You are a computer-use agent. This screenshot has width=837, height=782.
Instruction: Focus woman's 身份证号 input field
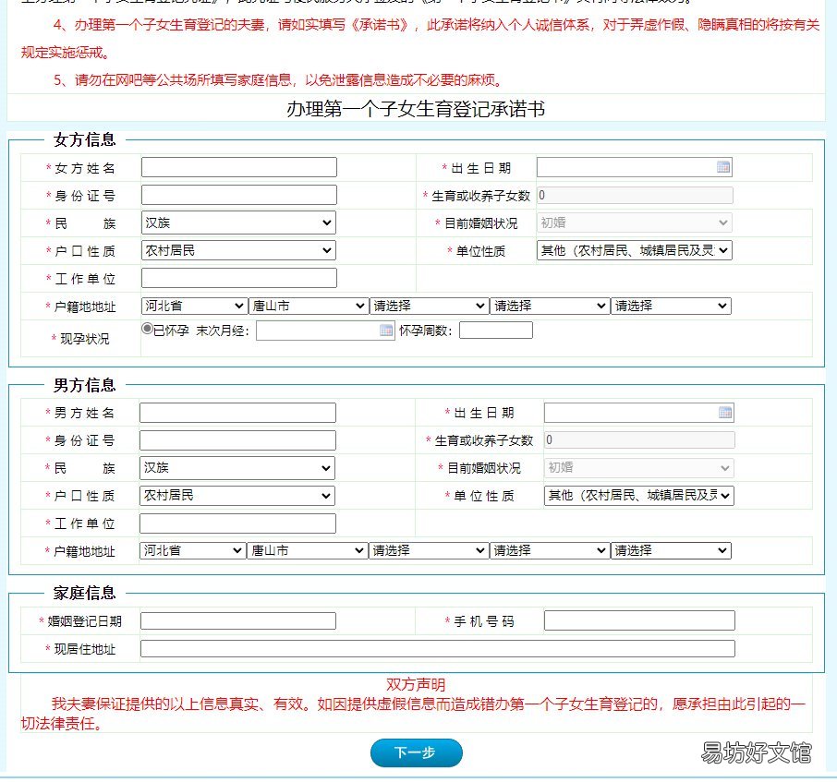point(239,195)
